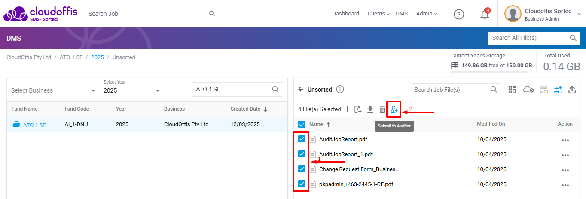Go to the Dashboard menu item

[x=345, y=14]
